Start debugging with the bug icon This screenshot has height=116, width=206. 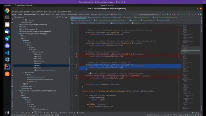coord(165,14)
